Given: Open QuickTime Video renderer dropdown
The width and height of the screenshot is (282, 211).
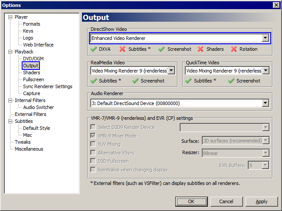Looking at the screenshot, I should click(266, 71).
